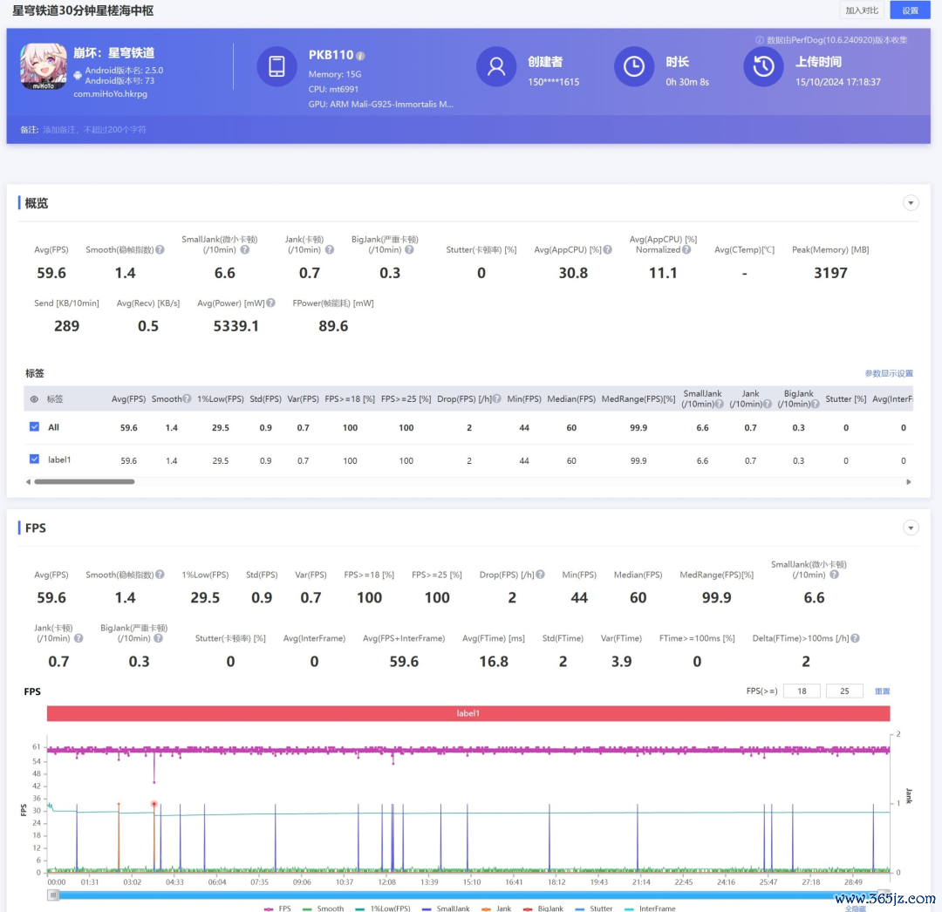This screenshot has width=942, height=912.
Task: Open help icon beside BigJank table column
Action: [816, 404]
